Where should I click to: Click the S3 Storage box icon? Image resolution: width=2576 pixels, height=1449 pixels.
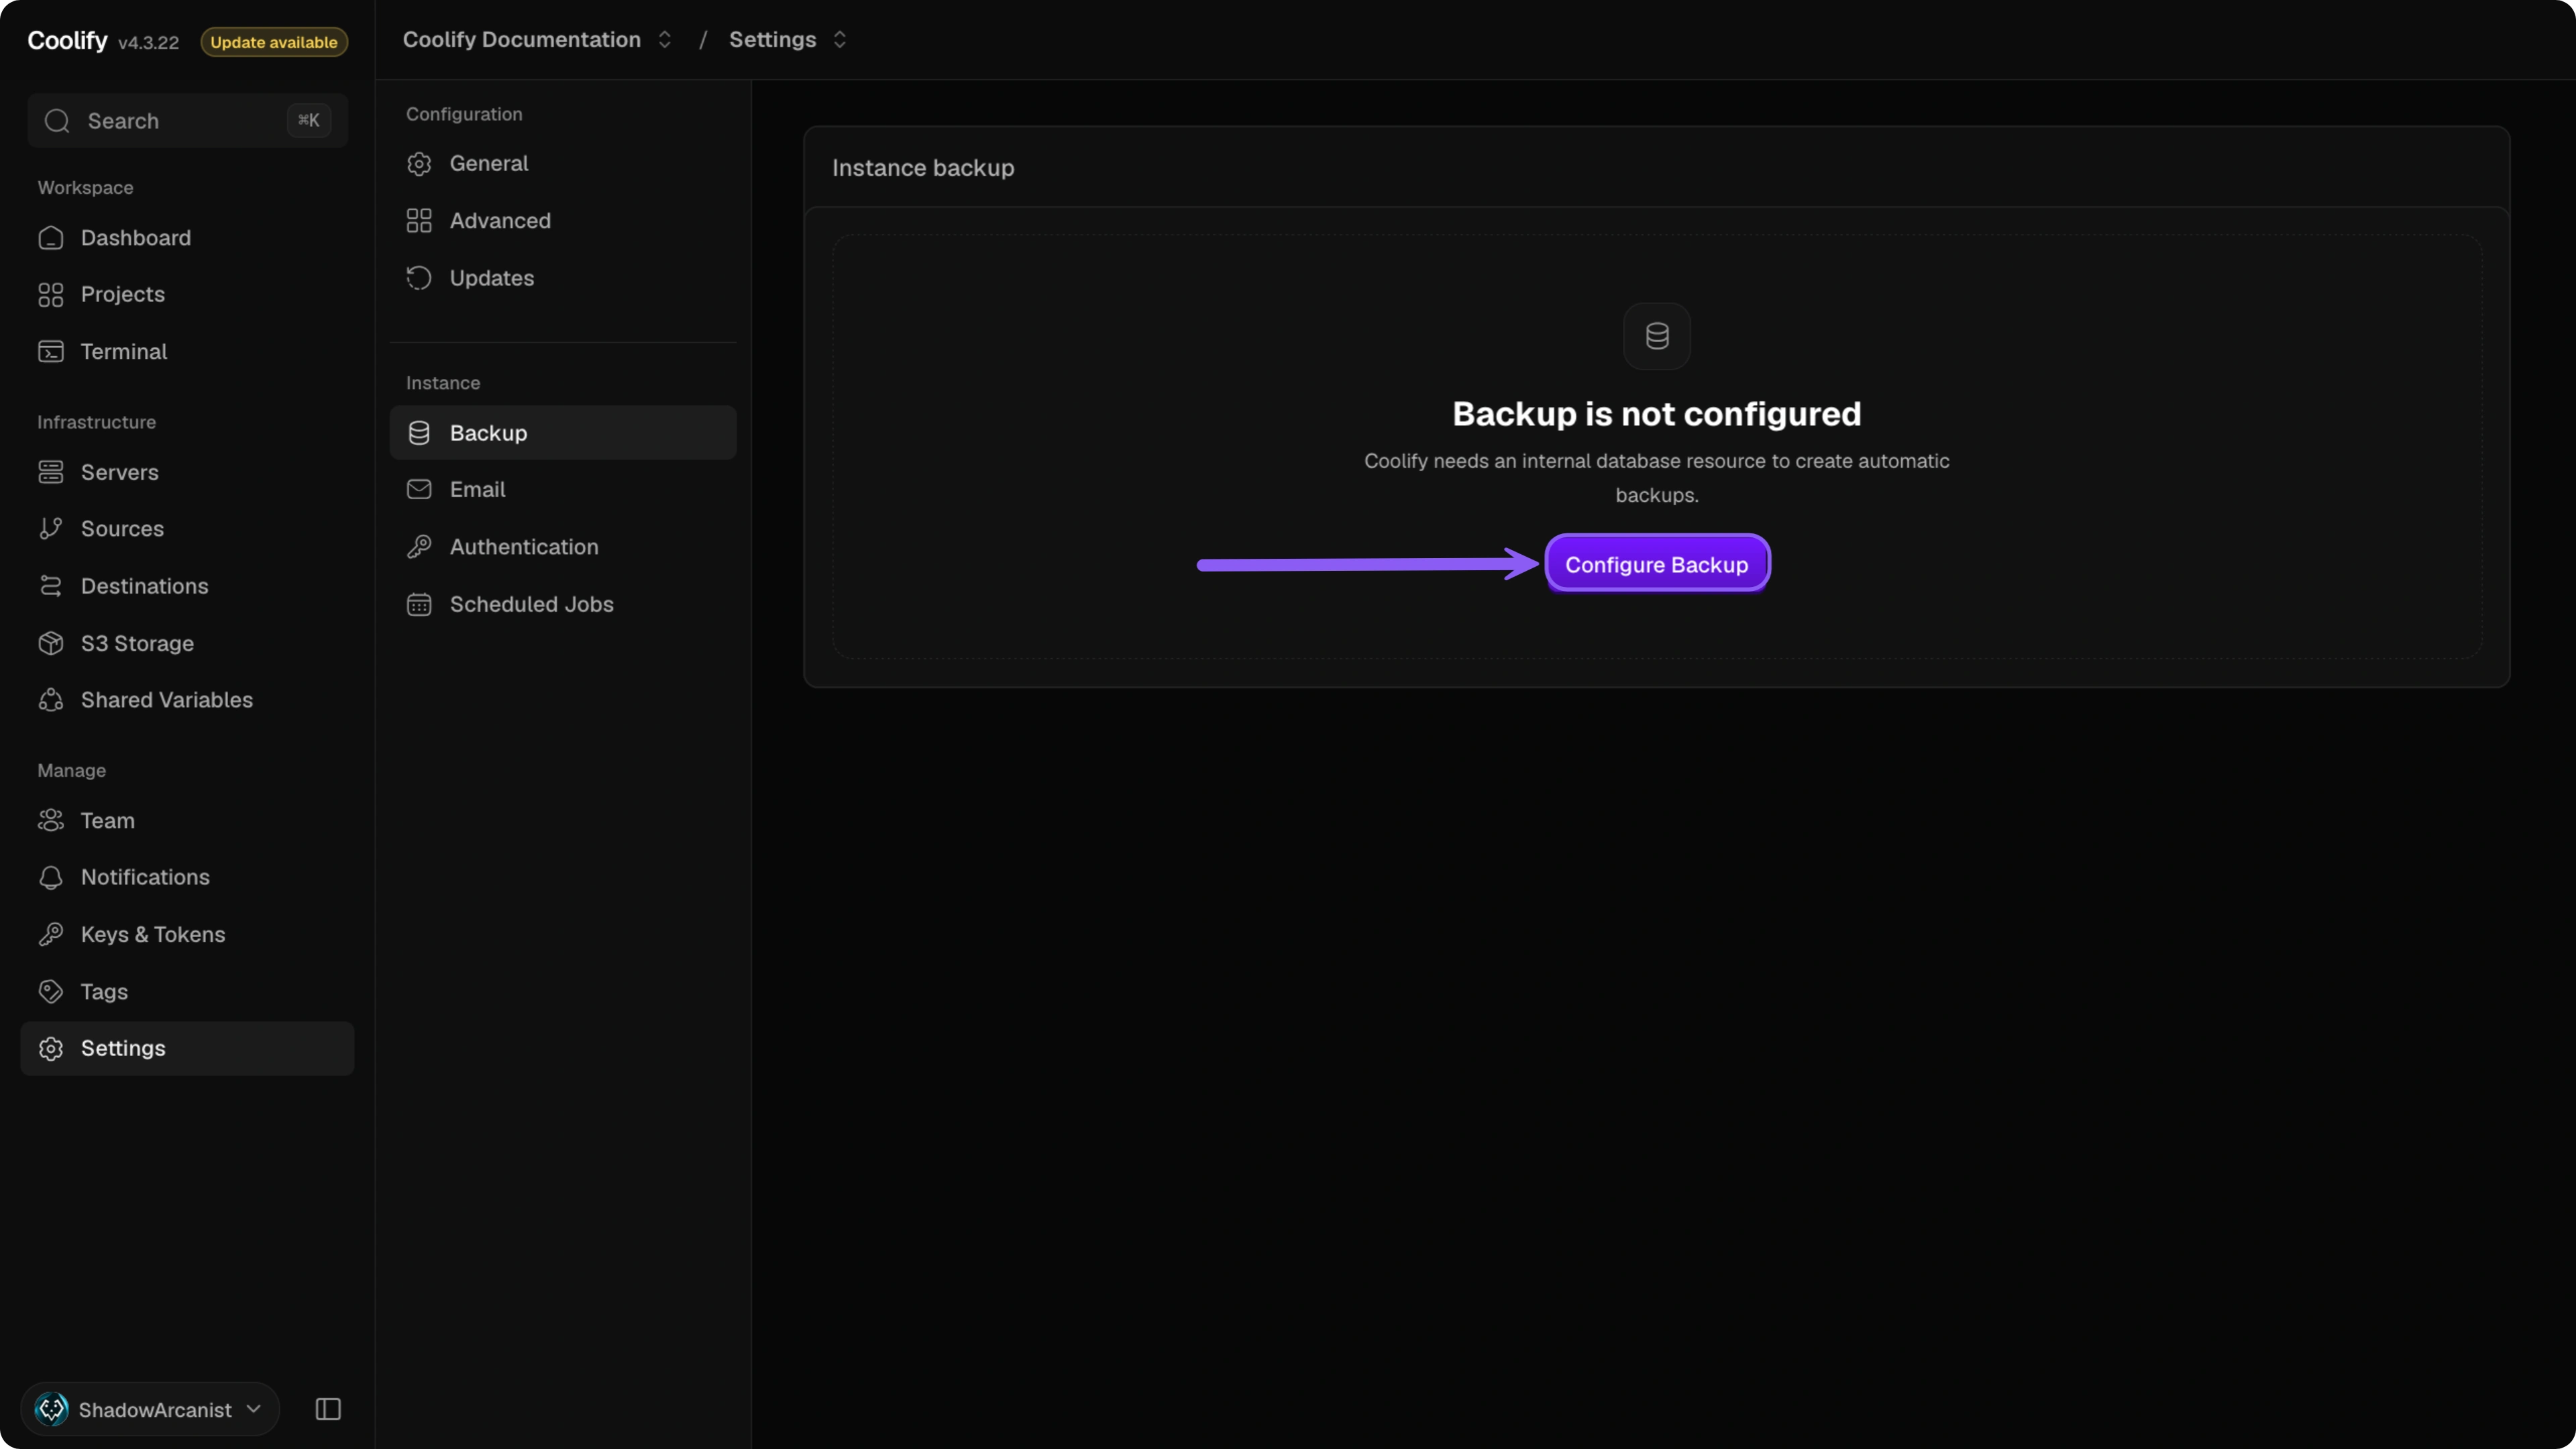[51, 643]
